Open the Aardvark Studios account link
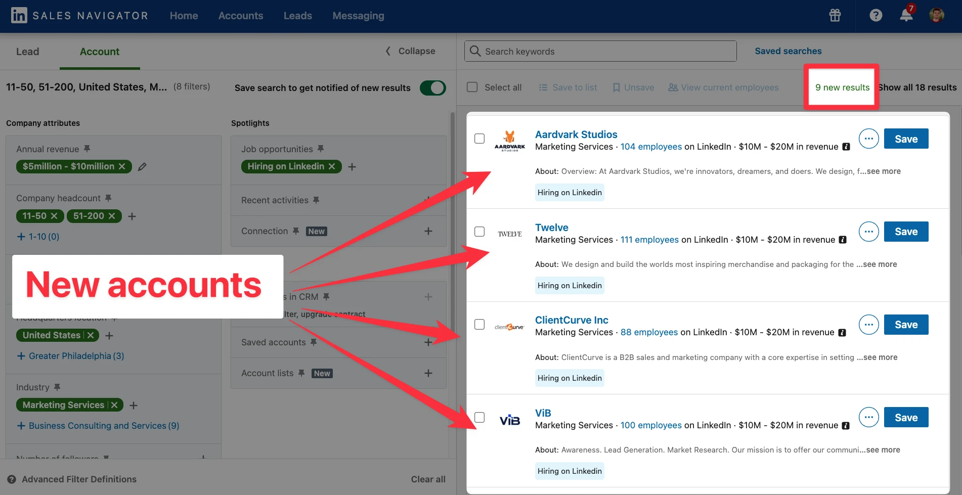962x495 pixels. pyautogui.click(x=576, y=134)
